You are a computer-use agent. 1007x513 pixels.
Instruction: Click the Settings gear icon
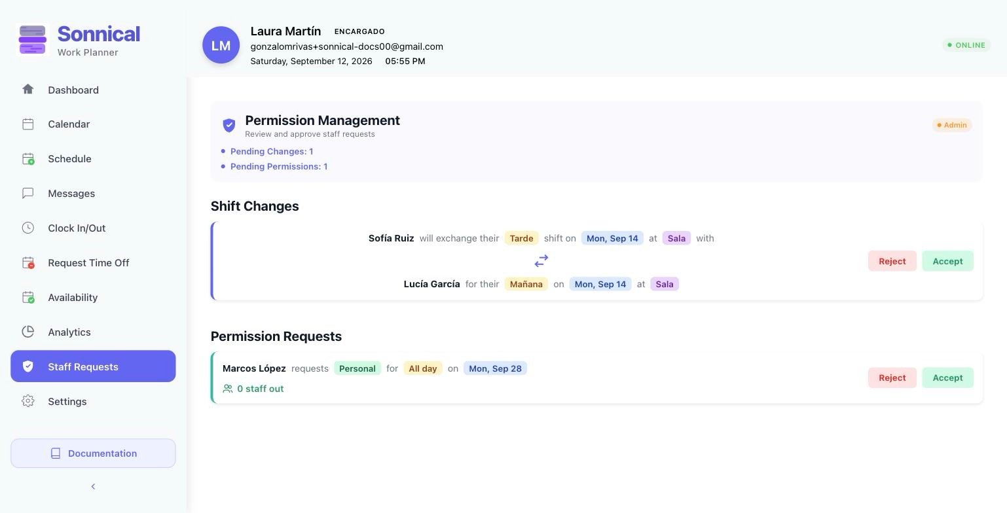point(27,401)
